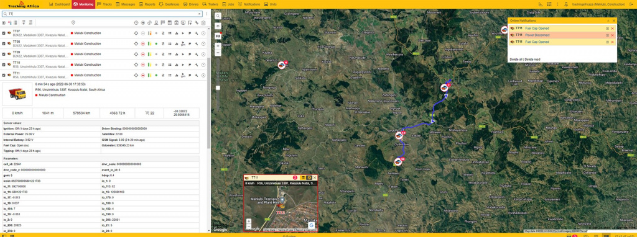Toggle the TT11 unit checkbox
637x237 pixels.
(4, 75)
